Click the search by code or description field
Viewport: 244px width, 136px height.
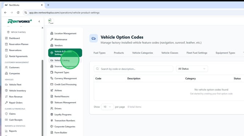(133, 69)
